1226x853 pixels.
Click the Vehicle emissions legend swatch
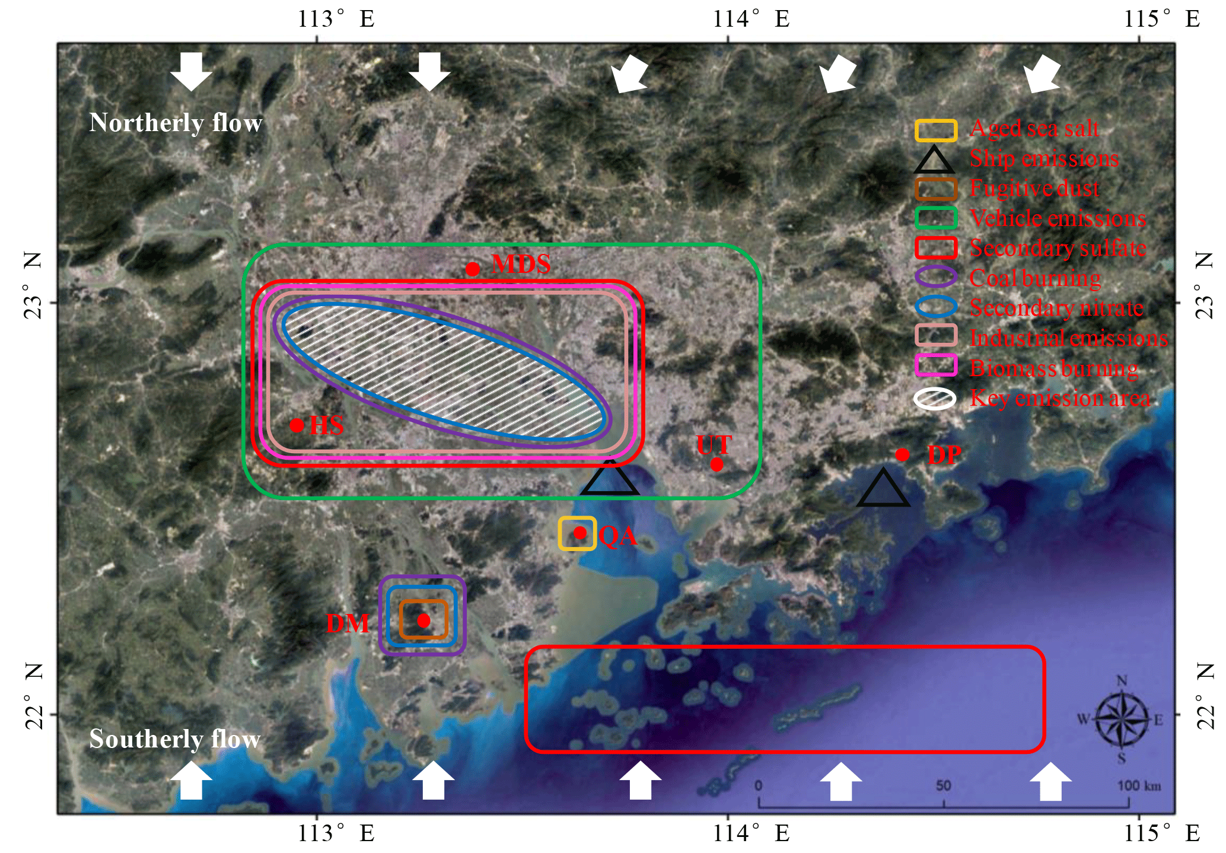[936, 218]
